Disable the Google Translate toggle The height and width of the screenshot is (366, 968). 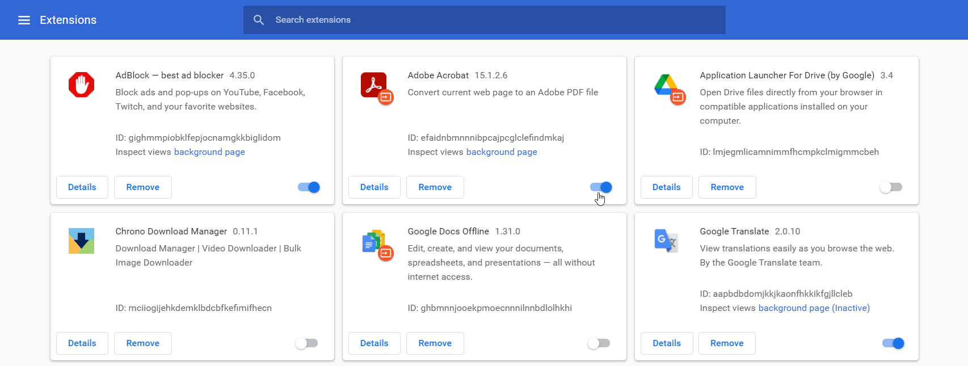click(x=893, y=343)
